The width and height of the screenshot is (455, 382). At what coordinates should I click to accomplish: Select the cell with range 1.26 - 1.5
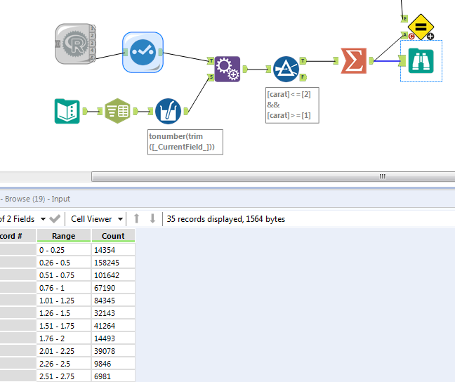(x=64, y=313)
